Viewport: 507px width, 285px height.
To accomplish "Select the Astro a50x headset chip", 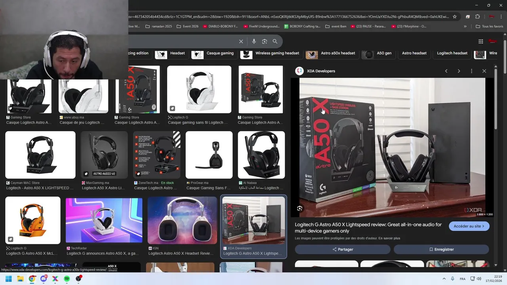I will 332,53.
